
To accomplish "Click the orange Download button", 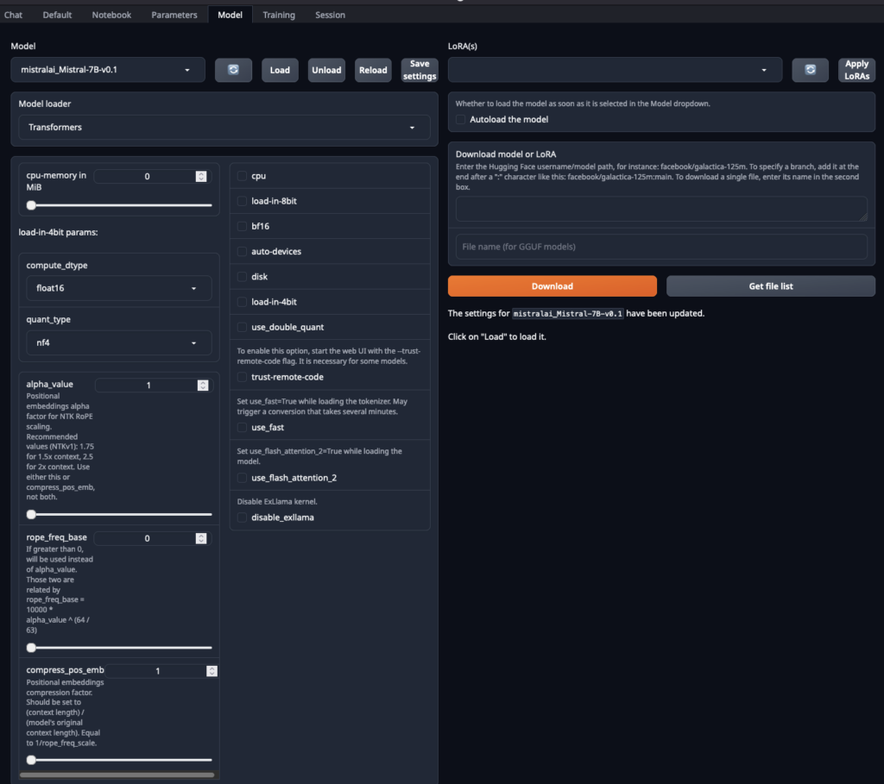I will coord(552,286).
